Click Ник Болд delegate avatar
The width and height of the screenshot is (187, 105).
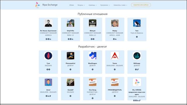93,82
